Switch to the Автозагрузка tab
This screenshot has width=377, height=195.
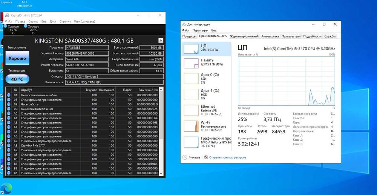270,37
